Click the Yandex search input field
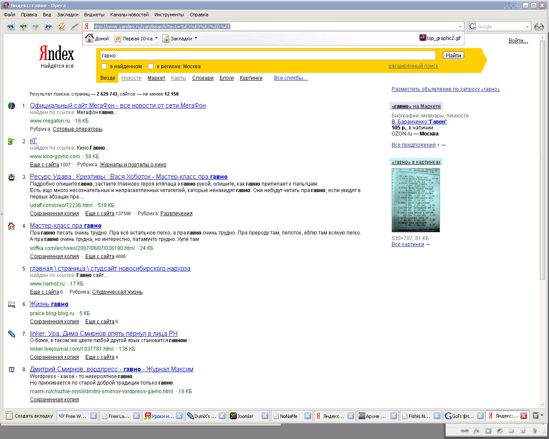 click(x=268, y=55)
